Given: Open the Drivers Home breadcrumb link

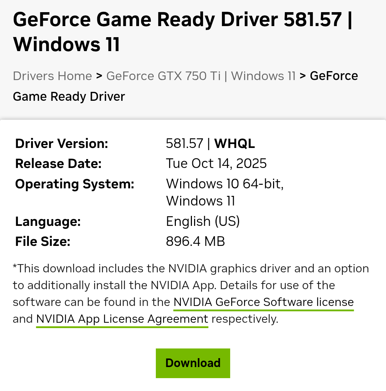Looking at the screenshot, I should [53, 76].
